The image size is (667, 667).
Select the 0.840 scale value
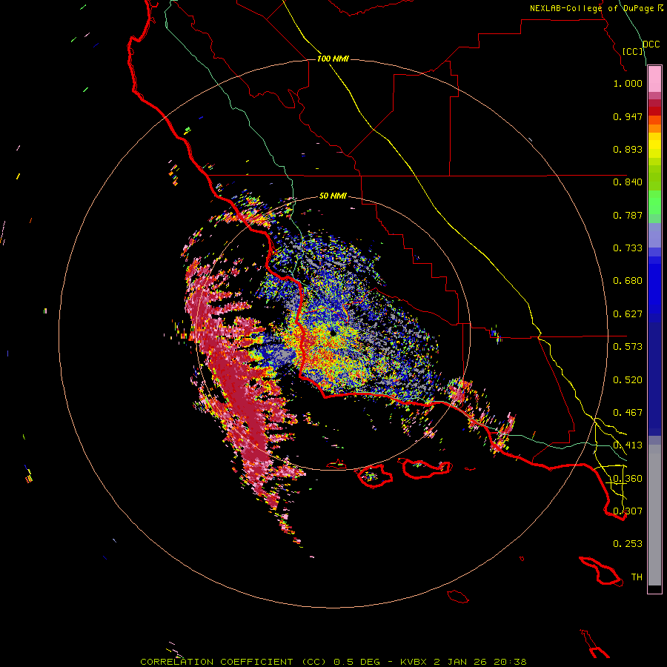628,182
